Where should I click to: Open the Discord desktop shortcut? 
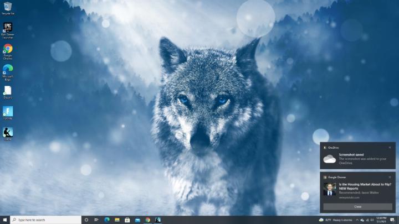(x=8, y=91)
